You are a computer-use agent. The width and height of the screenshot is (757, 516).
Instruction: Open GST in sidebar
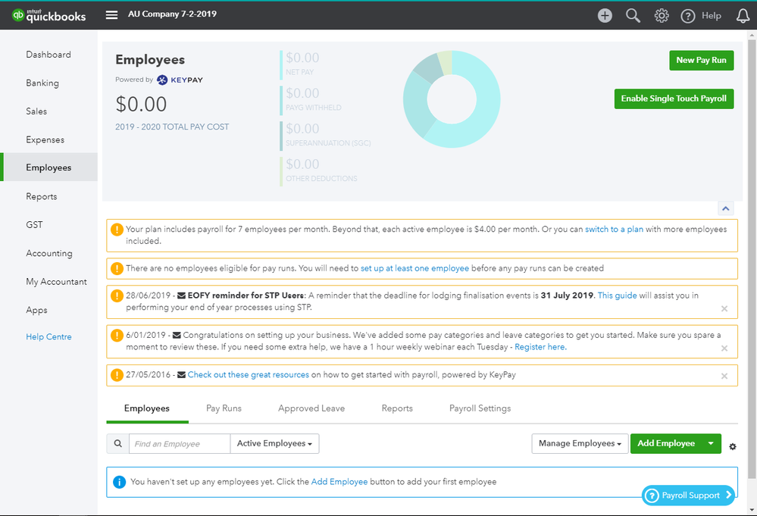[34, 225]
